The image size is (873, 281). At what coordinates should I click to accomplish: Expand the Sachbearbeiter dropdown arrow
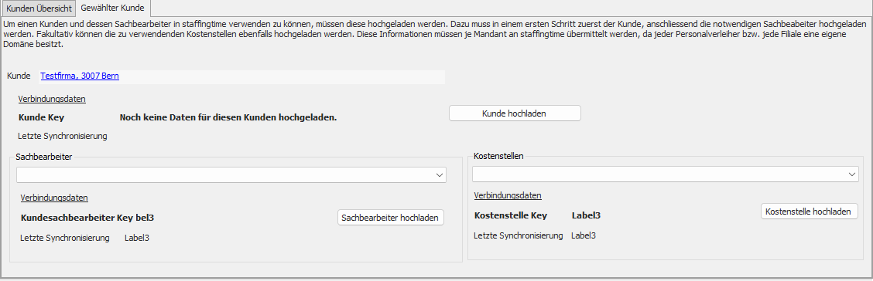pyautogui.click(x=440, y=175)
